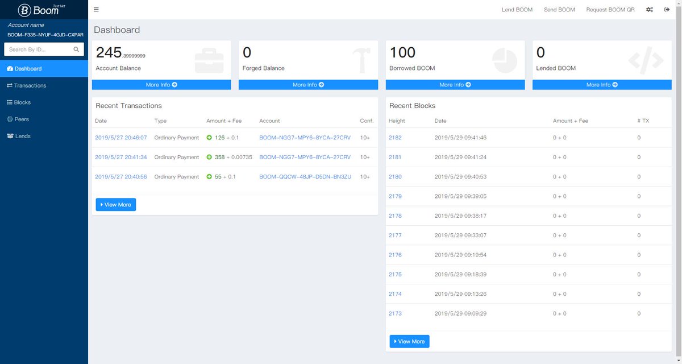The width and height of the screenshot is (682, 364).
Task: Click More Info under Lended BOOM
Action: [x=602, y=85]
